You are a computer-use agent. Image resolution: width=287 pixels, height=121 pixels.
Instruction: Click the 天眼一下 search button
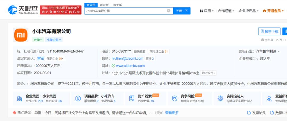(x=182, y=11)
